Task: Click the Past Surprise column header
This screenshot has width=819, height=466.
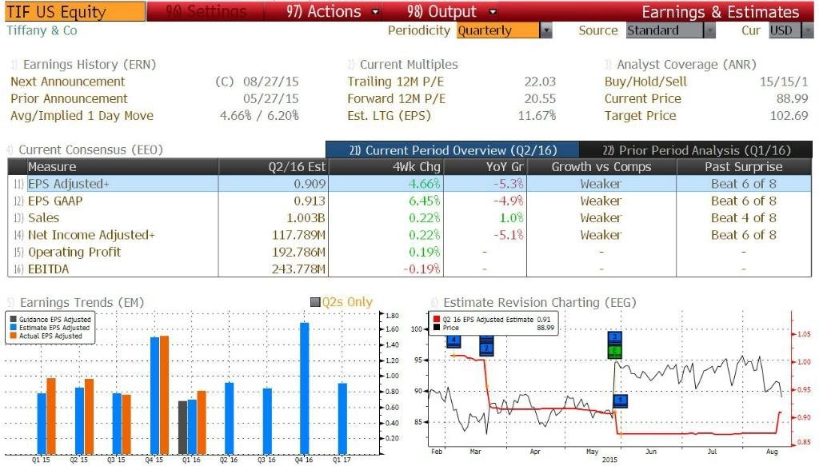Action: pyautogui.click(x=743, y=167)
